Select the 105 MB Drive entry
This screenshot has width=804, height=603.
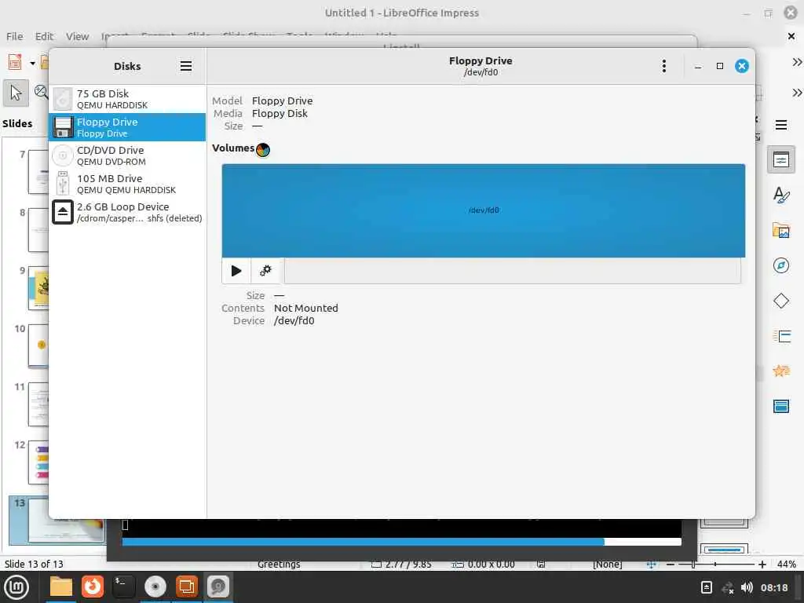pyautogui.click(x=127, y=184)
